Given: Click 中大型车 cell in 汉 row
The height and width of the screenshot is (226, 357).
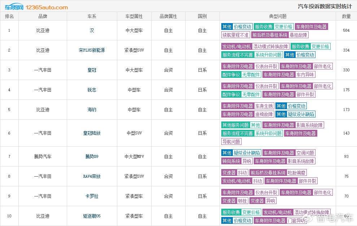Looking at the screenshot, I should pyautogui.click(x=134, y=31).
